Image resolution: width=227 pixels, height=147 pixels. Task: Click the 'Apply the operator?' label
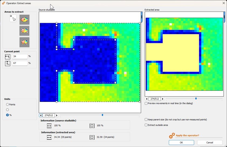[x=187, y=135]
